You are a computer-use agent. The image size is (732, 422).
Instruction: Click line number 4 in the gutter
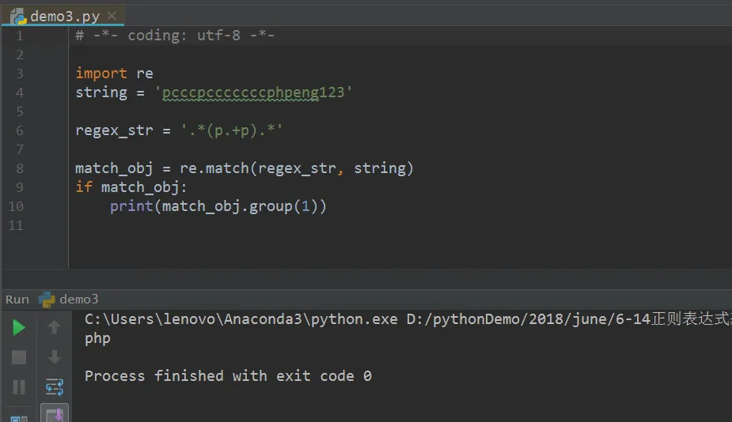tap(20, 92)
